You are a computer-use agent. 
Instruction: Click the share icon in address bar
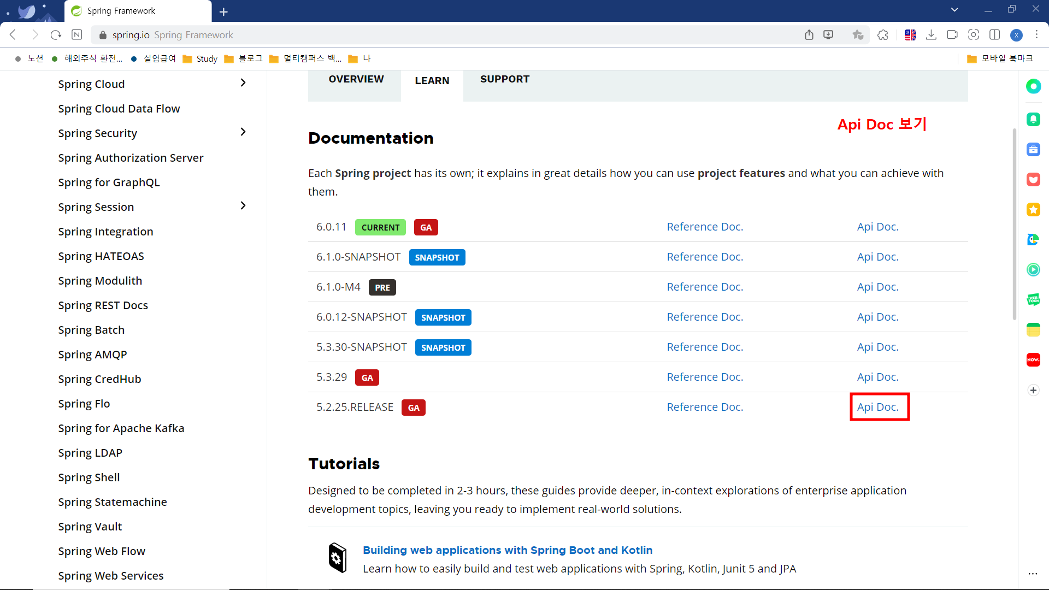809,35
